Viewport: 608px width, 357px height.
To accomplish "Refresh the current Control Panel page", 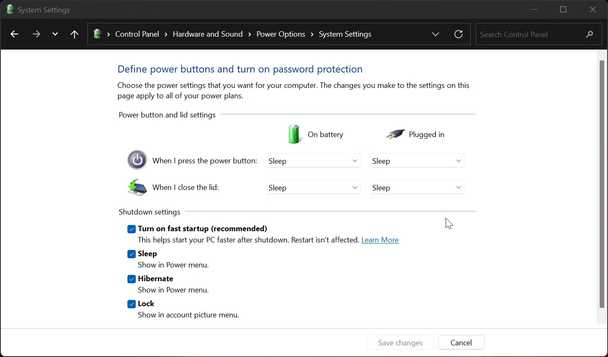I will point(458,34).
